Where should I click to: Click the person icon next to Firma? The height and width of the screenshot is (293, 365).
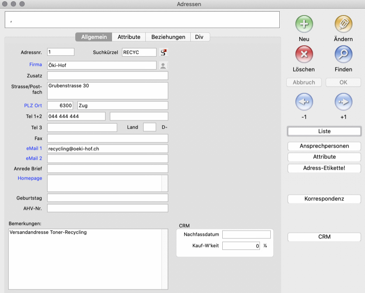(163, 65)
